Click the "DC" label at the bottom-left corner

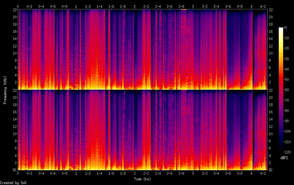click(14, 170)
